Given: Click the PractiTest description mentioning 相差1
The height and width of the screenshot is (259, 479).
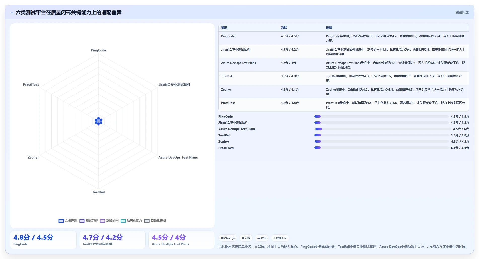Looking at the screenshot, I should coord(395,105).
